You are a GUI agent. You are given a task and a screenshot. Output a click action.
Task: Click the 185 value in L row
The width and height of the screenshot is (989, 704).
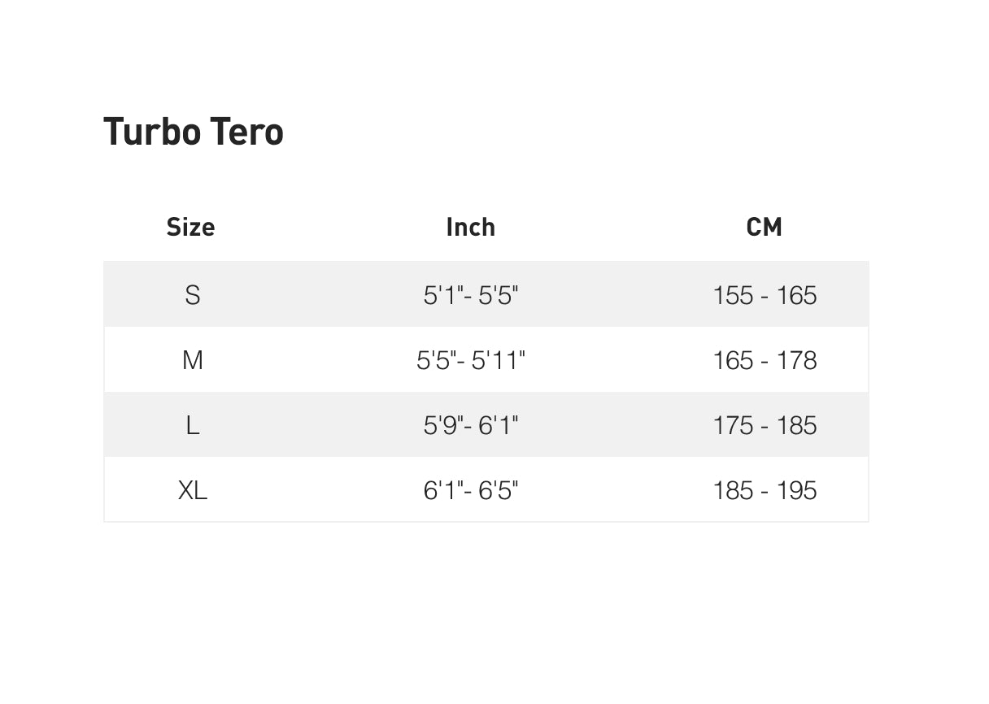click(796, 425)
